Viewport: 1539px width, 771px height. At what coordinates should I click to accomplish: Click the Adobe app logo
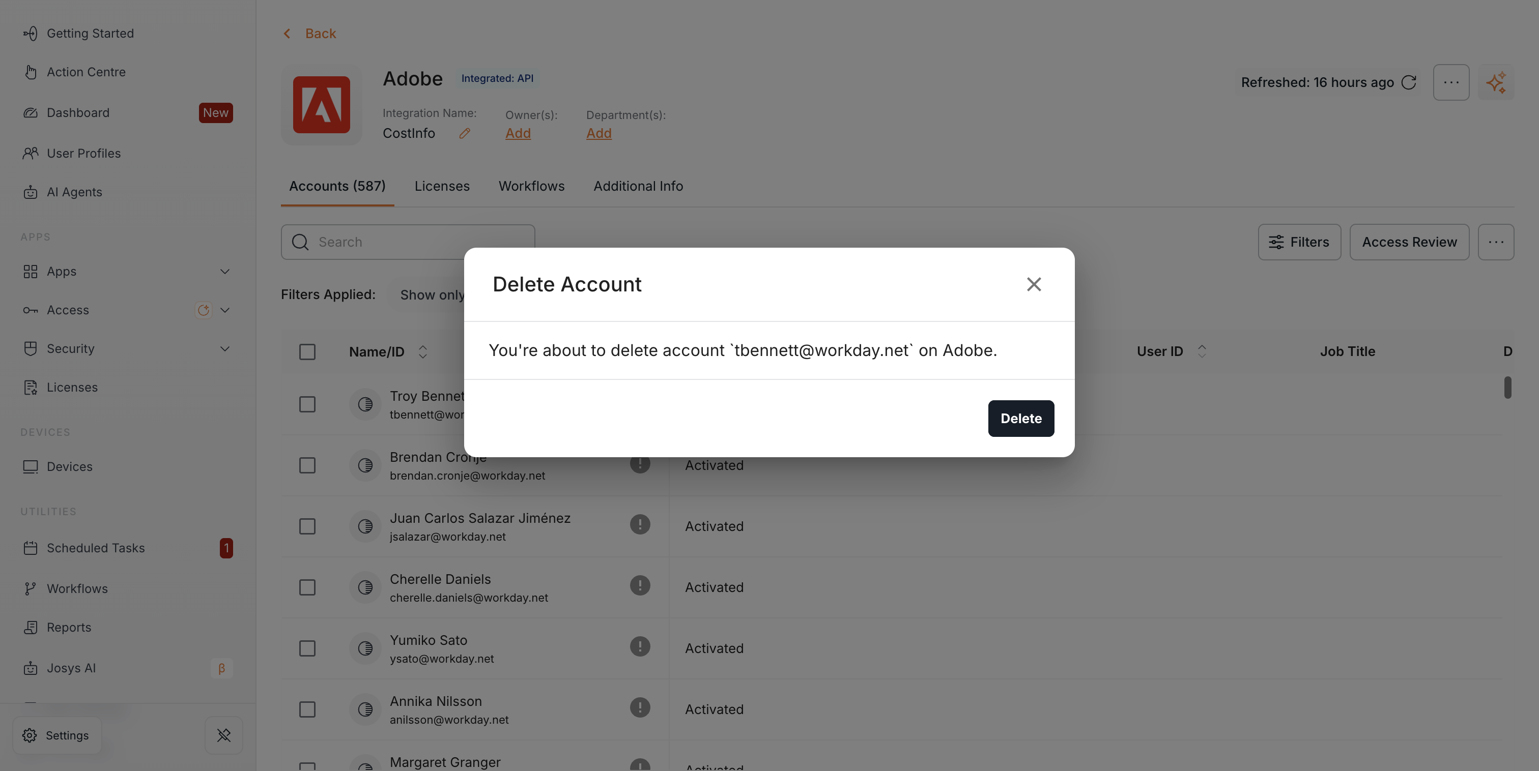pyautogui.click(x=322, y=104)
